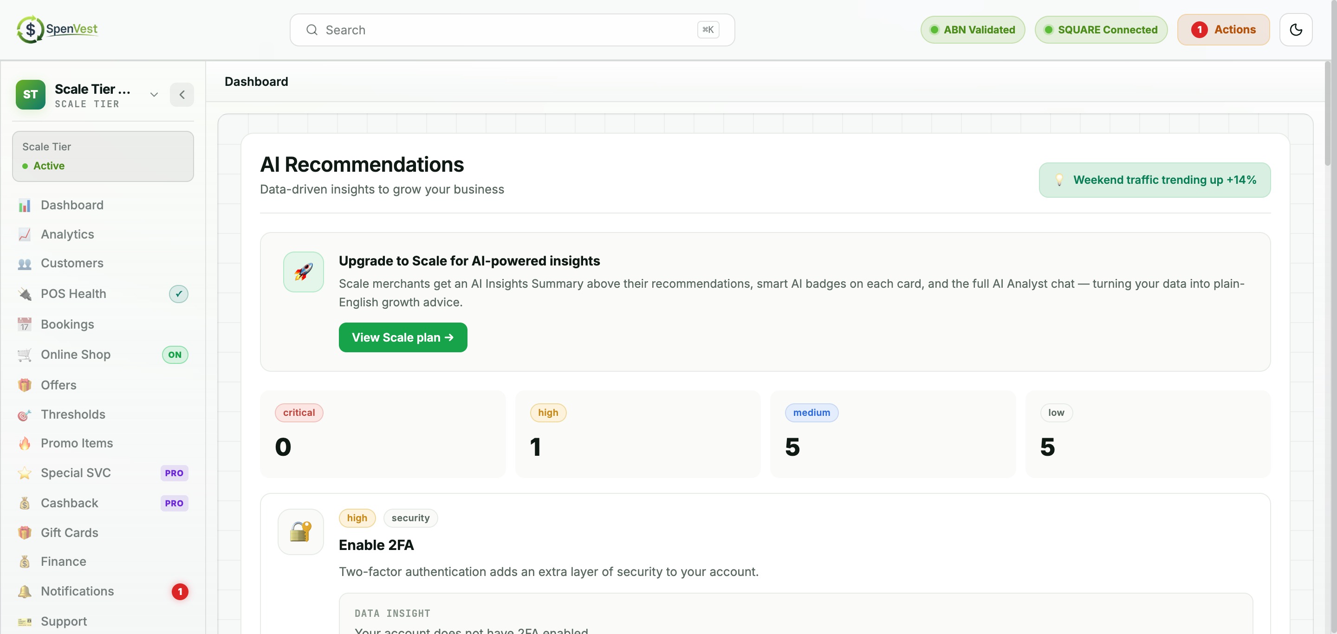Click the Notifications bell icon
The height and width of the screenshot is (634, 1337).
point(25,591)
